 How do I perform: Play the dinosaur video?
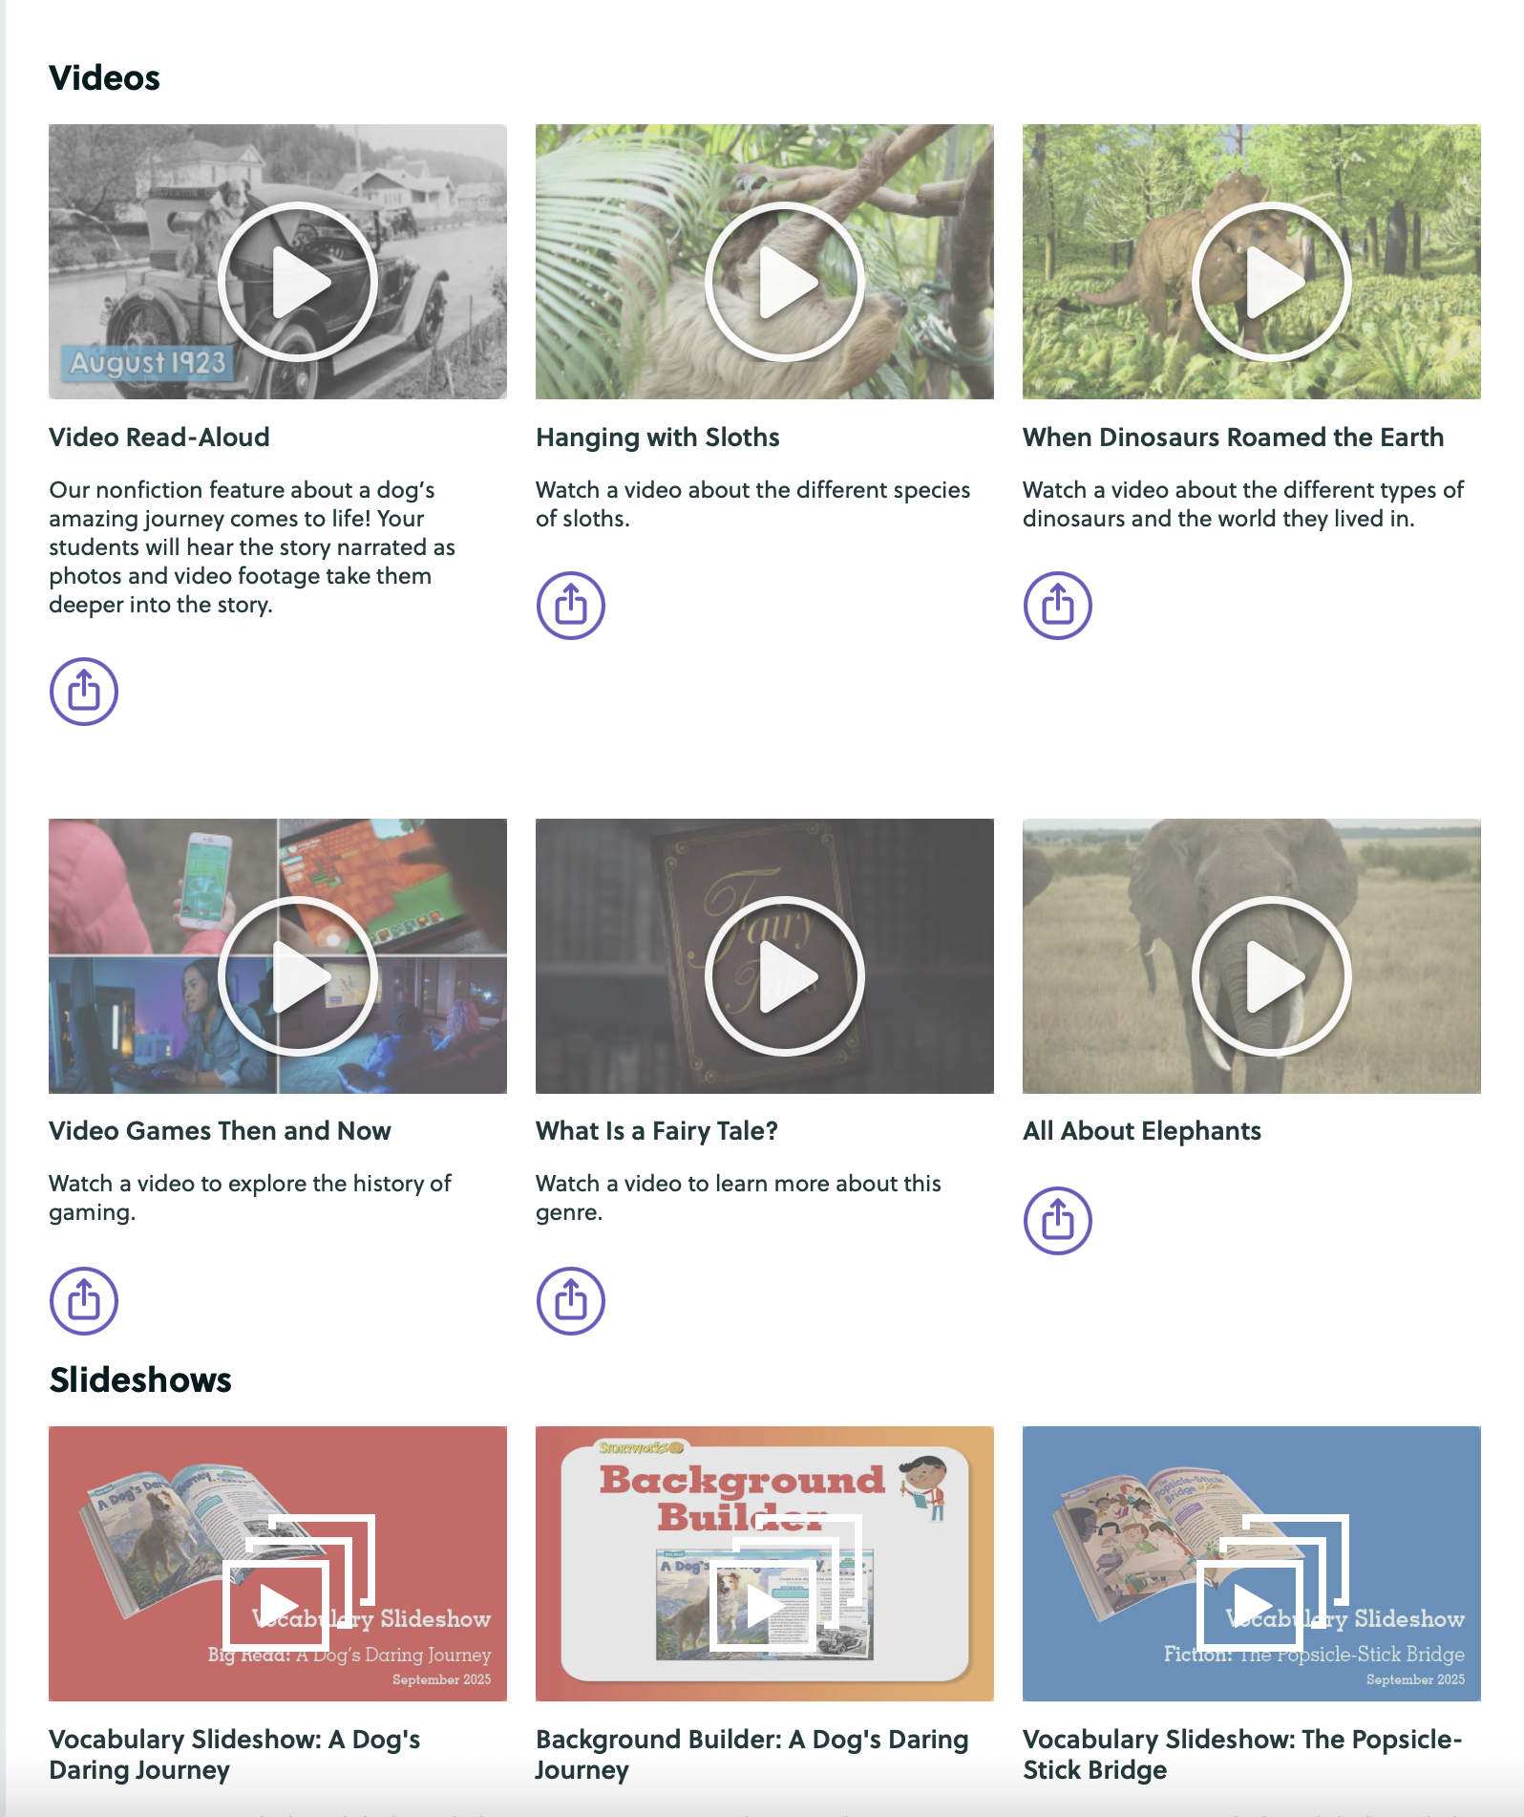coord(1272,282)
